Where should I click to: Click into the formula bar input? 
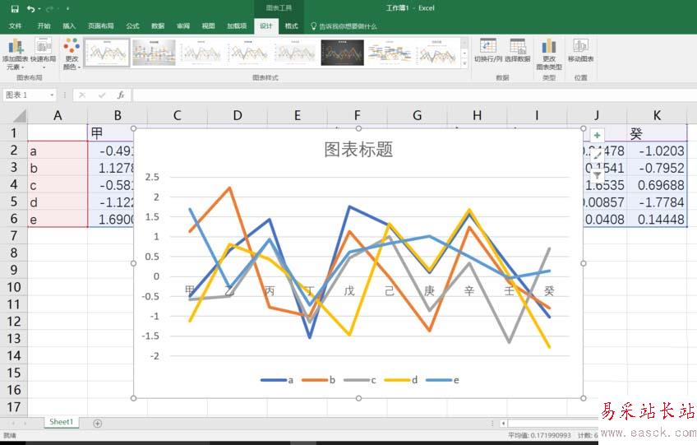click(x=413, y=95)
